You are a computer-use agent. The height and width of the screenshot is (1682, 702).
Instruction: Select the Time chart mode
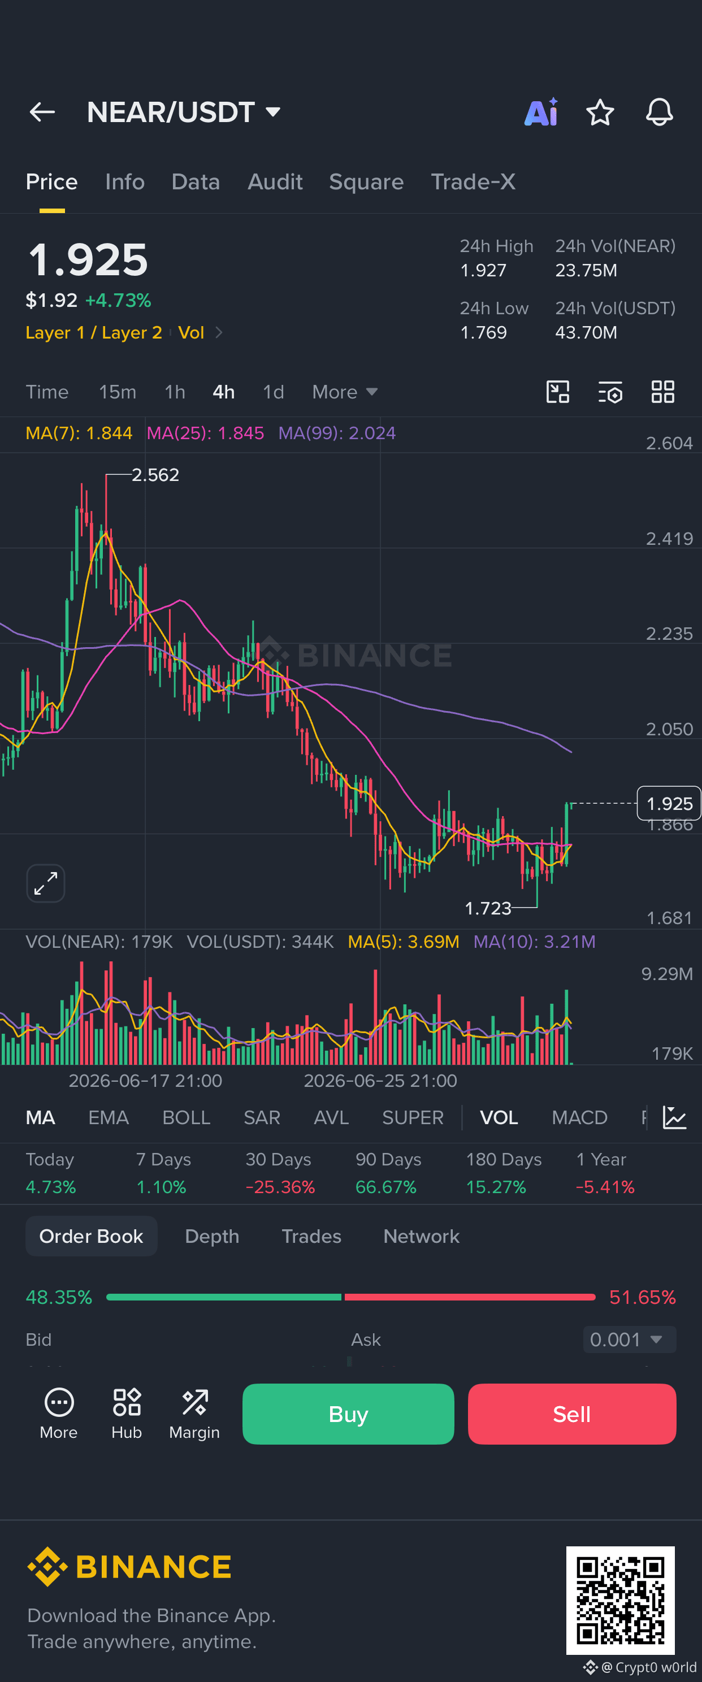point(47,392)
